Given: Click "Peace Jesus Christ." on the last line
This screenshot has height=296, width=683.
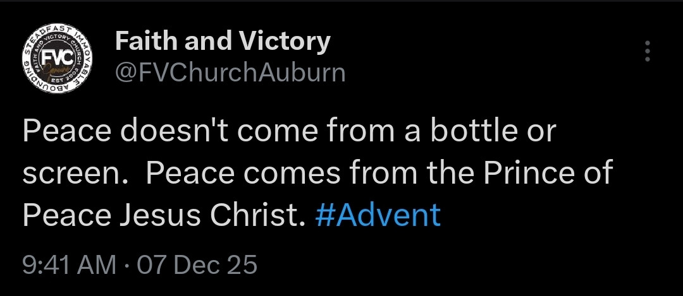Looking at the screenshot, I should tap(164, 215).
